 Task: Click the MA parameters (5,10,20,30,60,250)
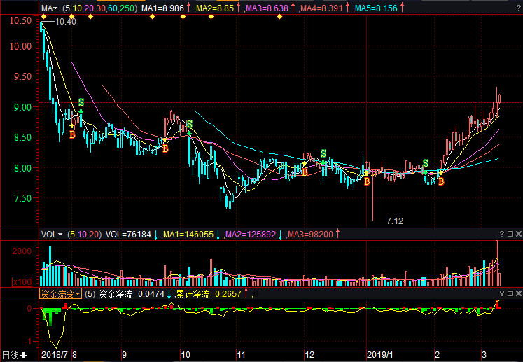[99, 8]
